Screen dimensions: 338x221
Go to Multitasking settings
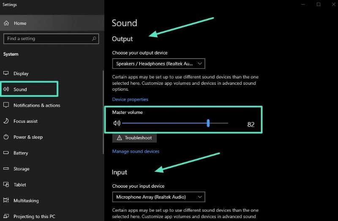(26, 201)
